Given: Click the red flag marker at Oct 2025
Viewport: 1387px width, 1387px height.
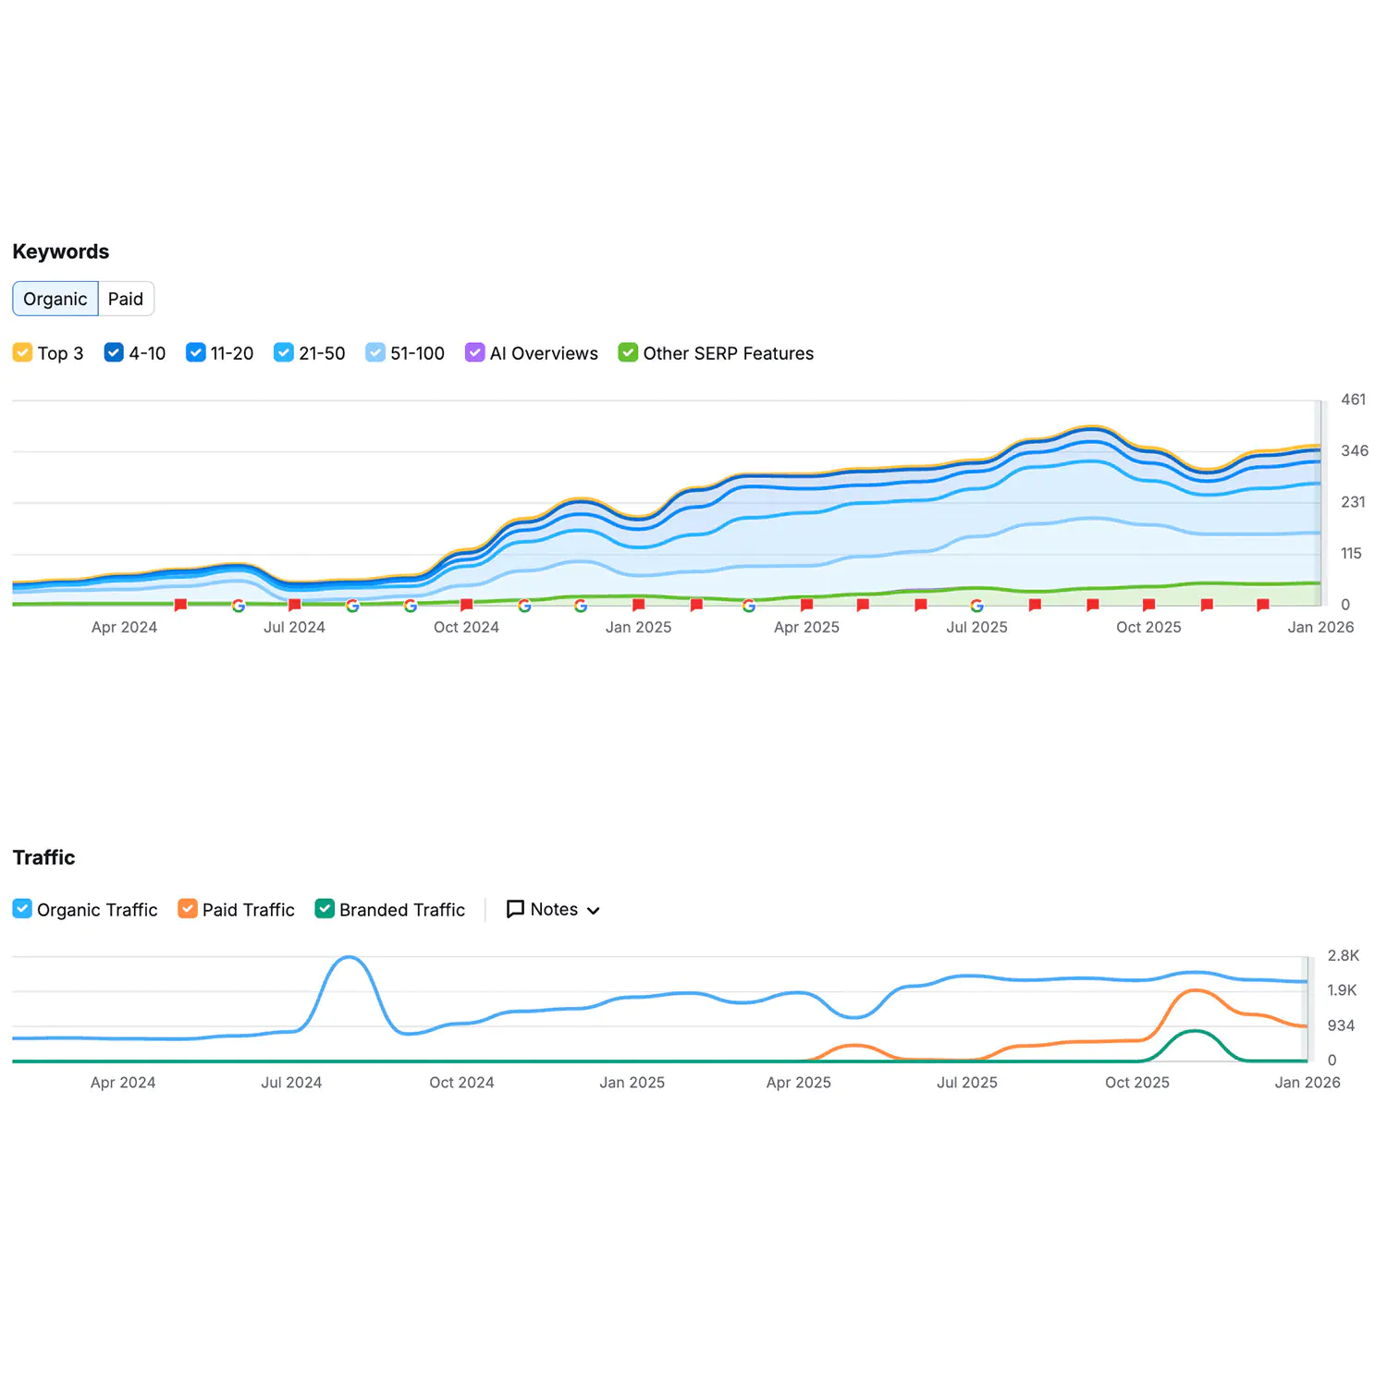Looking at the screenshot, I should 1148,605.
